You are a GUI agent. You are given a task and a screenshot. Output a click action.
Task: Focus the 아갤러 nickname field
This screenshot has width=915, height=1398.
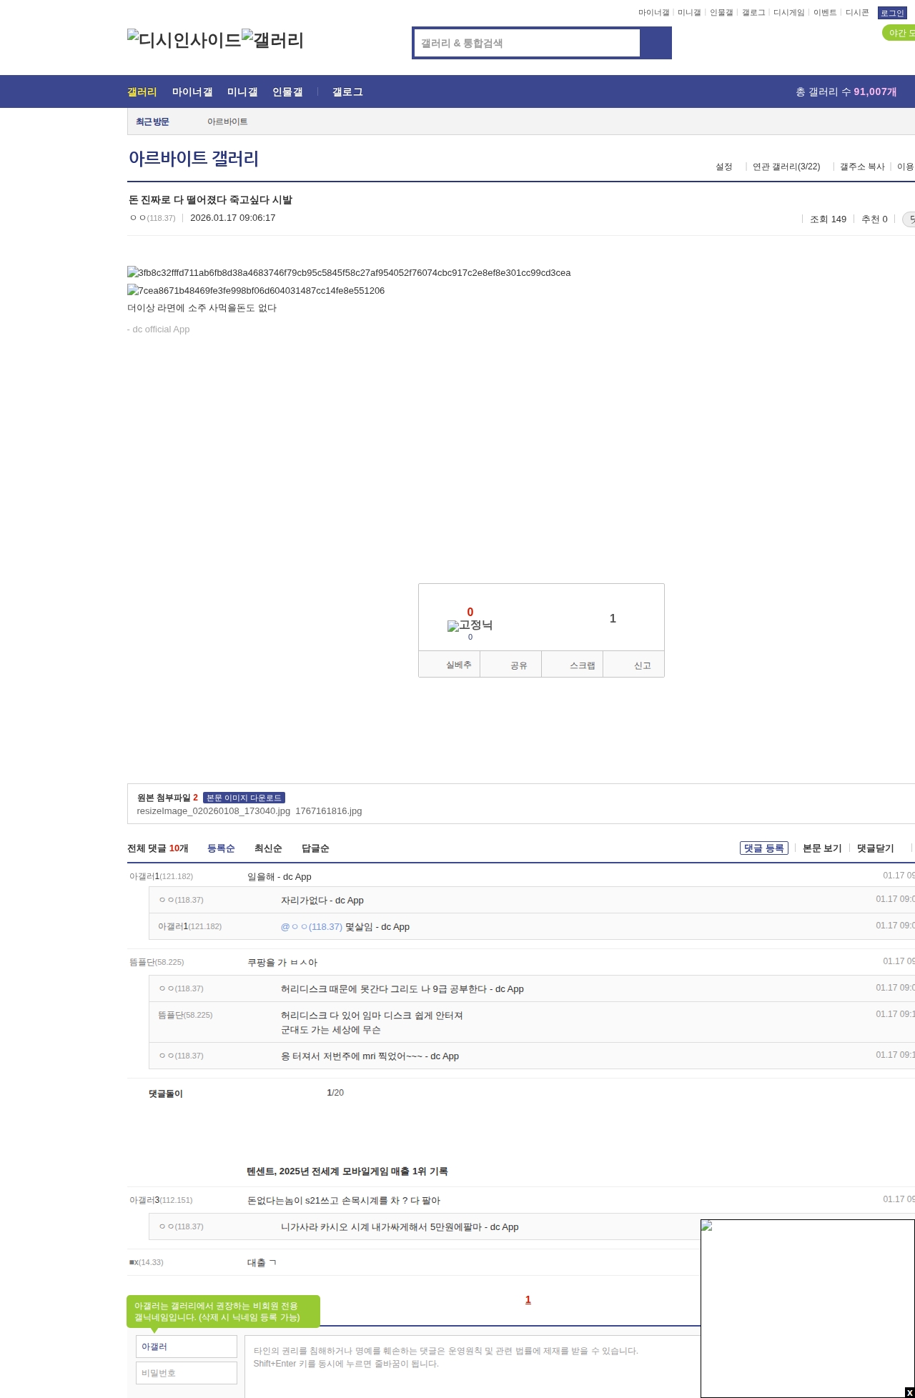point(187,1347)
